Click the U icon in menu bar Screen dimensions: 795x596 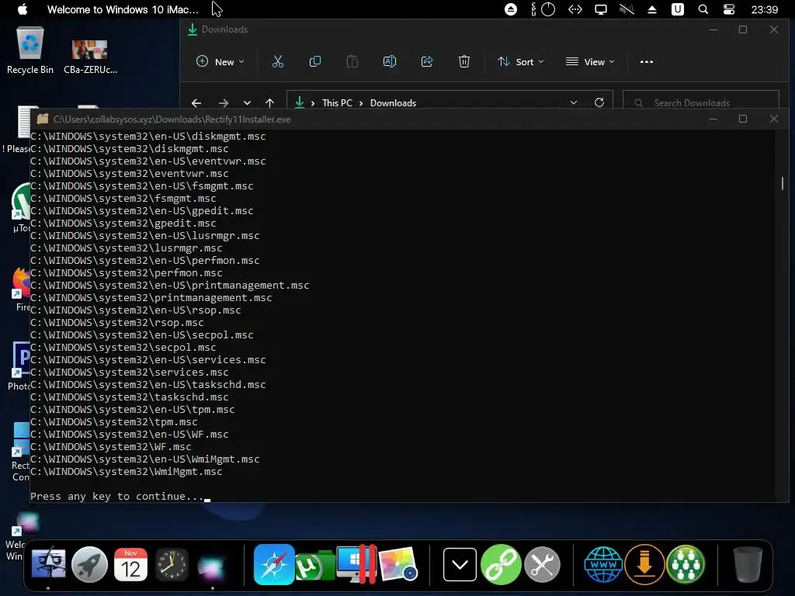tap(677, 9)
